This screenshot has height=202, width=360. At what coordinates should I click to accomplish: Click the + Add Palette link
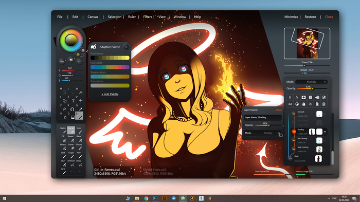tap(110, 94)
